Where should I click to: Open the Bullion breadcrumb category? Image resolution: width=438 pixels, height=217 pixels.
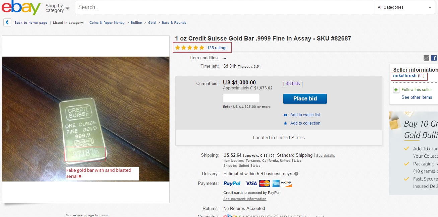point(136,23)
